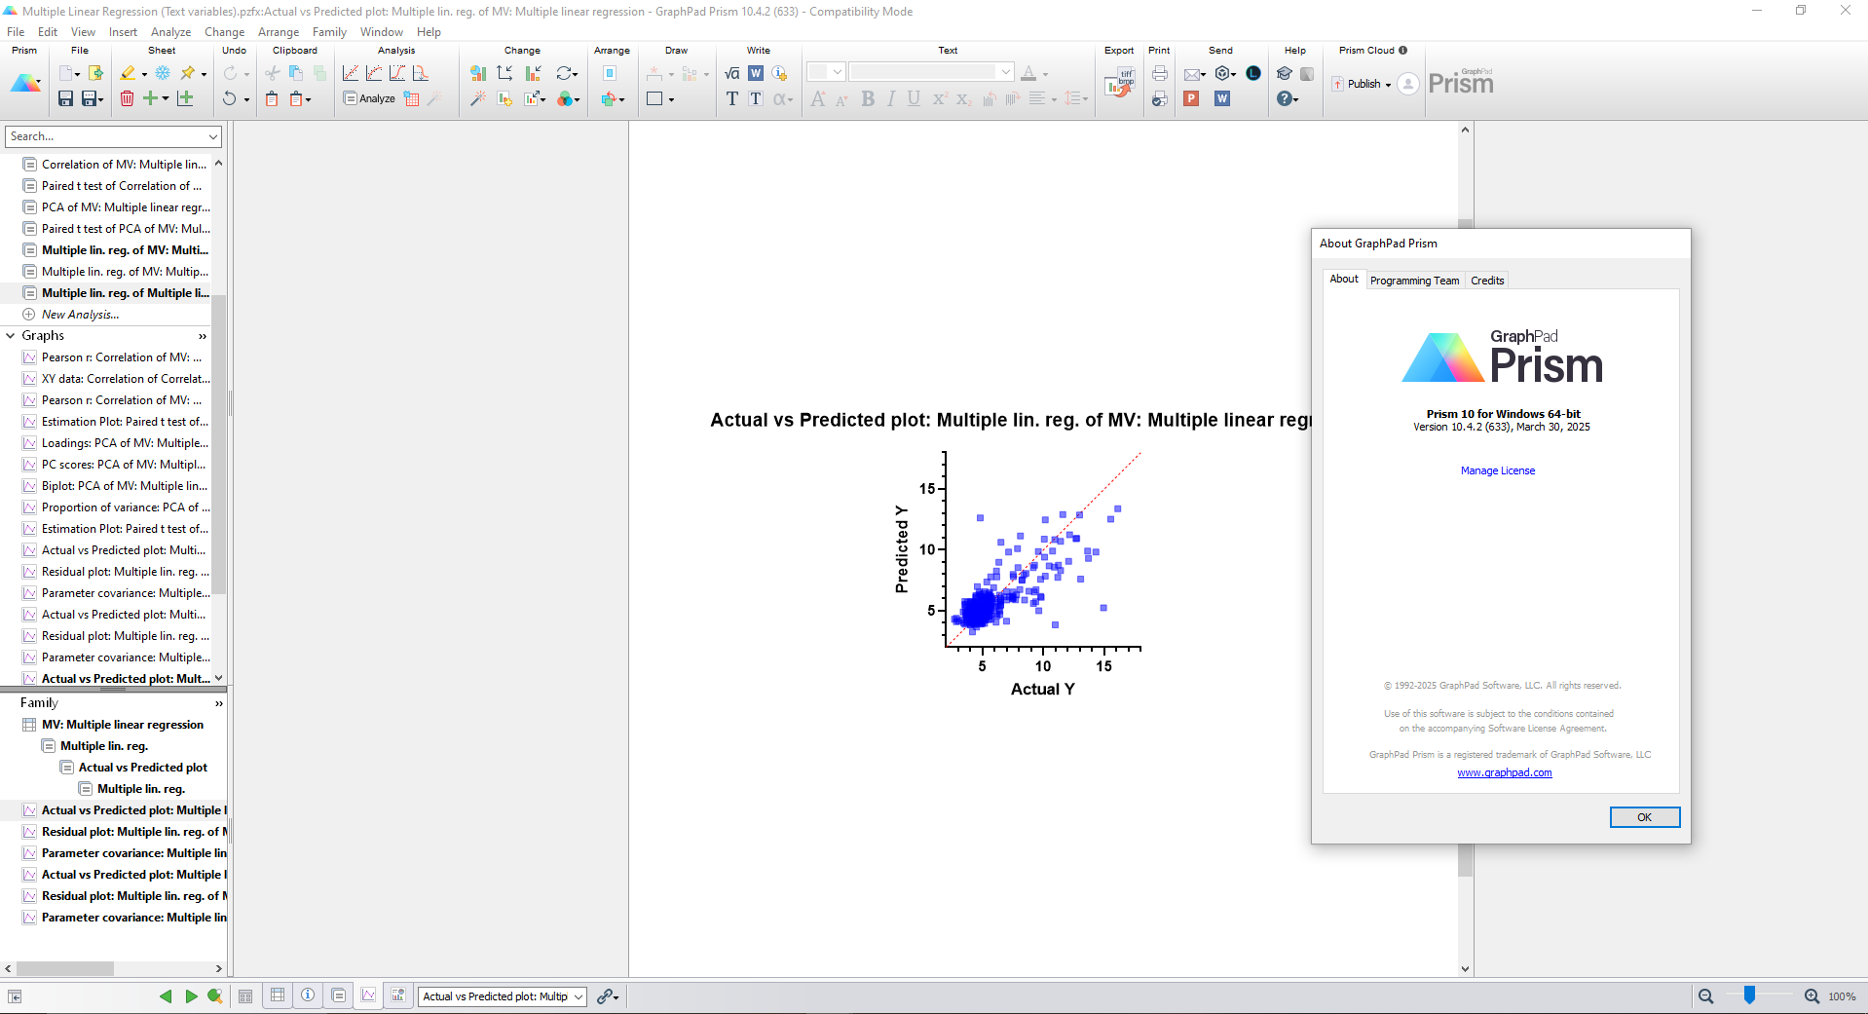Image resolution: width=1868 pixels, height=1014 pixels.
Task: Click the zoom in magnifier icon
Action: point(1812,995)
